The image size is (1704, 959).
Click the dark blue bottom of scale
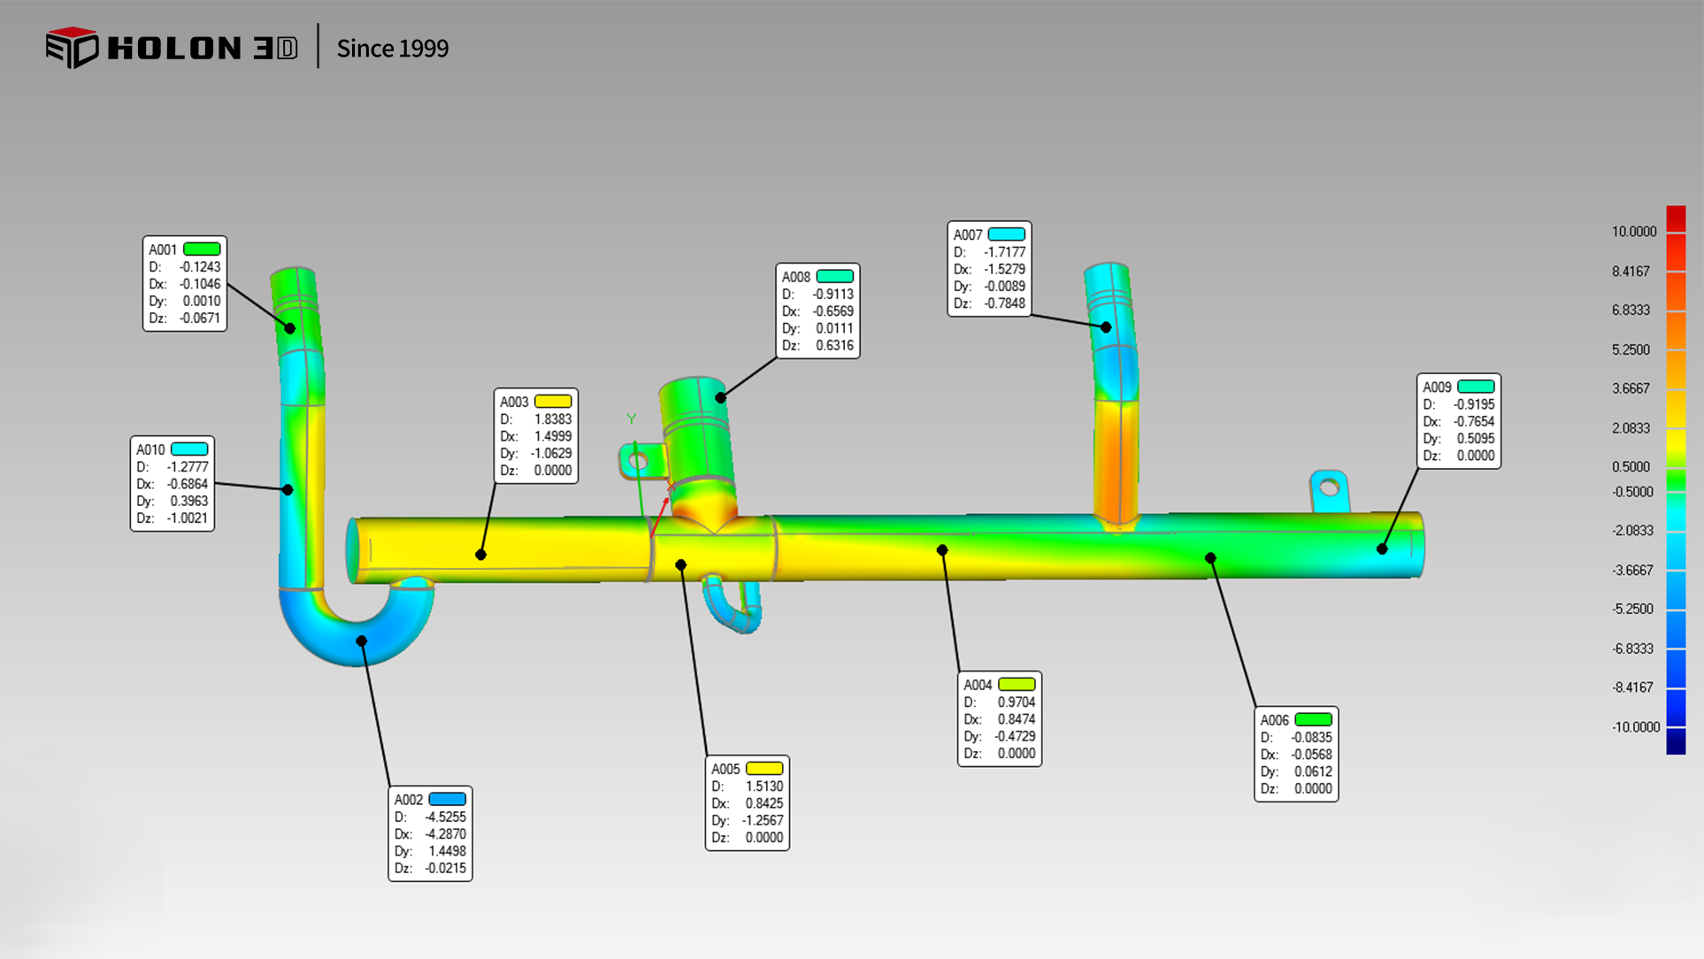(x=1676, y=741)
